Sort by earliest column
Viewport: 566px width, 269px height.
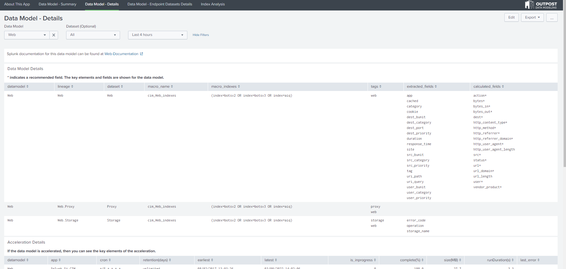pos(205,260)
